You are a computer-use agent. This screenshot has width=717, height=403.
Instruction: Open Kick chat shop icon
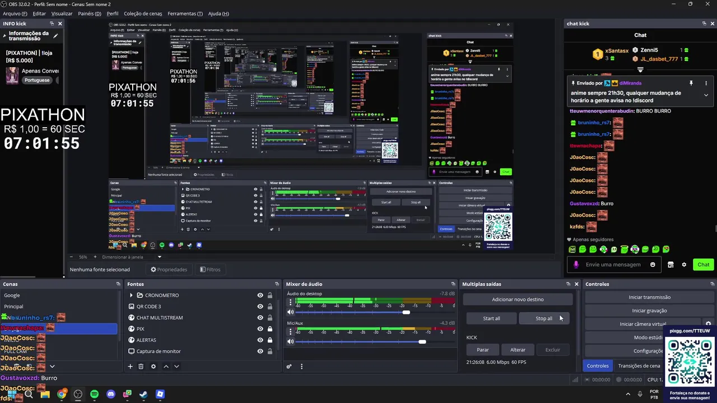(x=671, y=265)
